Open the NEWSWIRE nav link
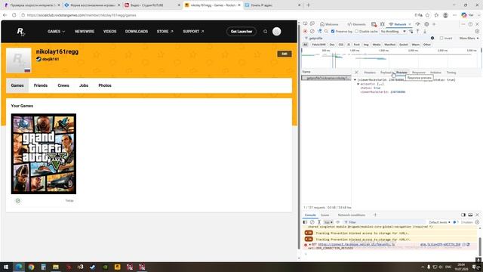 85,32
